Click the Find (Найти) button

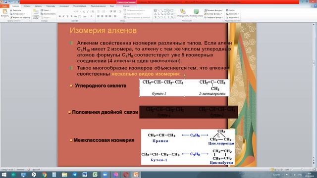coord(230,10)
